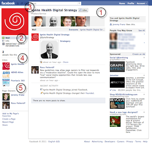This screenshot has height=147, width=152.
Task: Click the search magnifier icon
Action: tap(79, 3)
